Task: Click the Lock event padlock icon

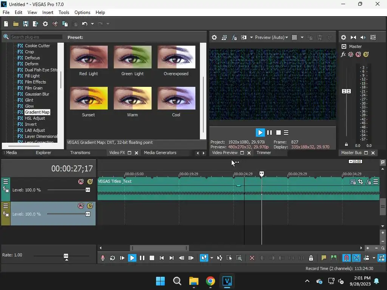Action: (x=311, y=258)
